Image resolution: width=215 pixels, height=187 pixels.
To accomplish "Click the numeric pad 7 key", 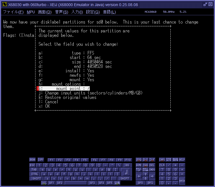I will coord(162,170).
